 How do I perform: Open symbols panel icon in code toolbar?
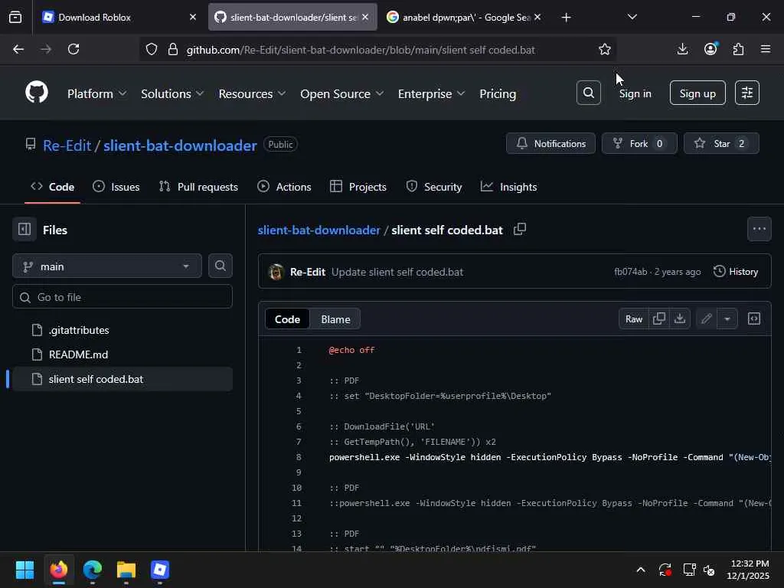pos(754,318)
